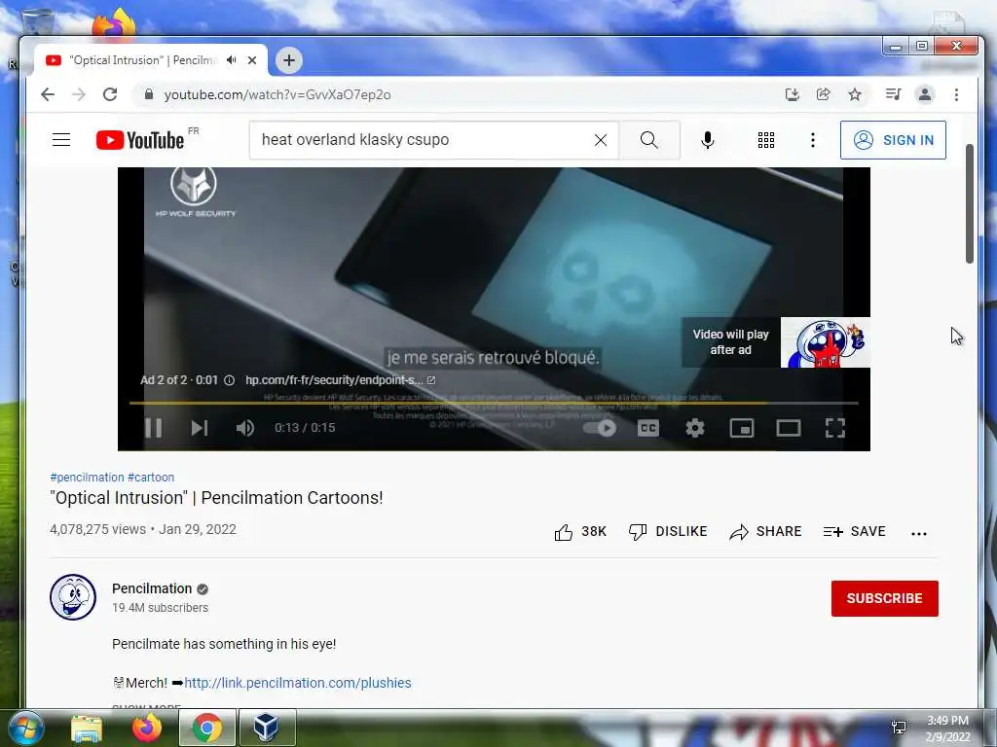Click the upcoming video thumbnail
The image size is (997, 747).
[825, 342]
